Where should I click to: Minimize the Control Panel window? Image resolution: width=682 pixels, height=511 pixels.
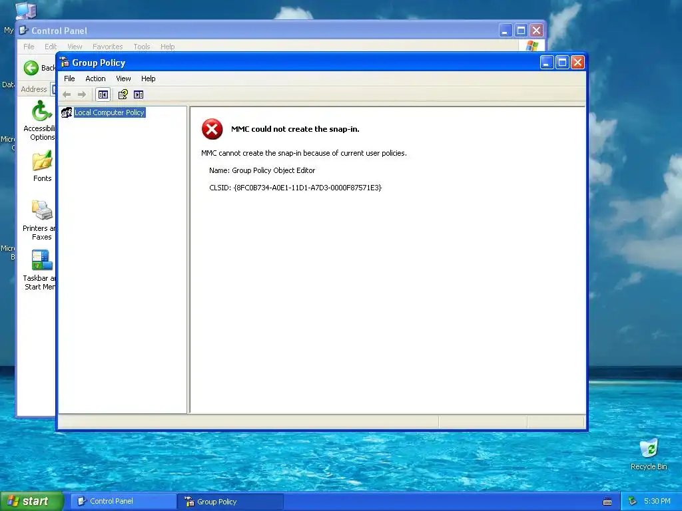(x=506, y=31)
